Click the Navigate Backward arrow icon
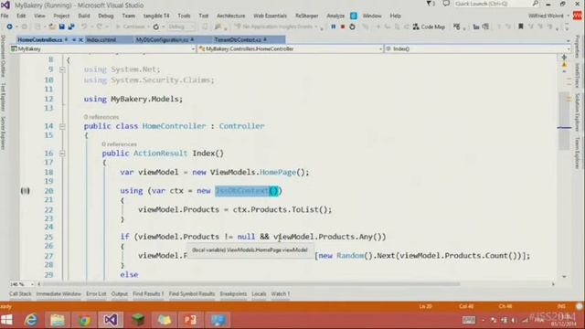Image resolution: width=585 pixels, height=329 pixels. tap(9, 27)
